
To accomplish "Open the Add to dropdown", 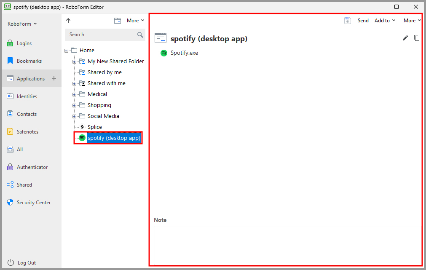I will click(x=385, y=21).
